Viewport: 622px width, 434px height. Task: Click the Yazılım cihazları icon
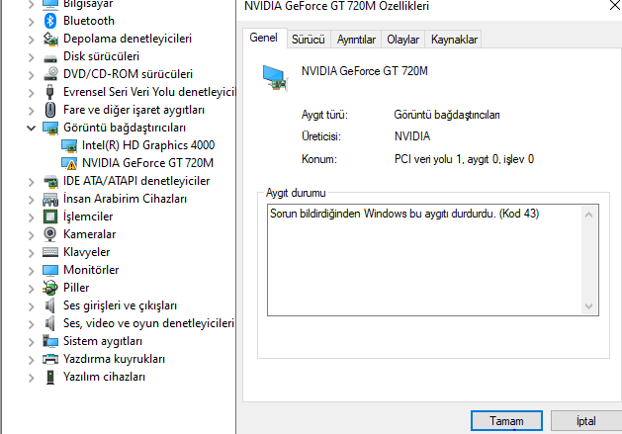pos(50,377)
